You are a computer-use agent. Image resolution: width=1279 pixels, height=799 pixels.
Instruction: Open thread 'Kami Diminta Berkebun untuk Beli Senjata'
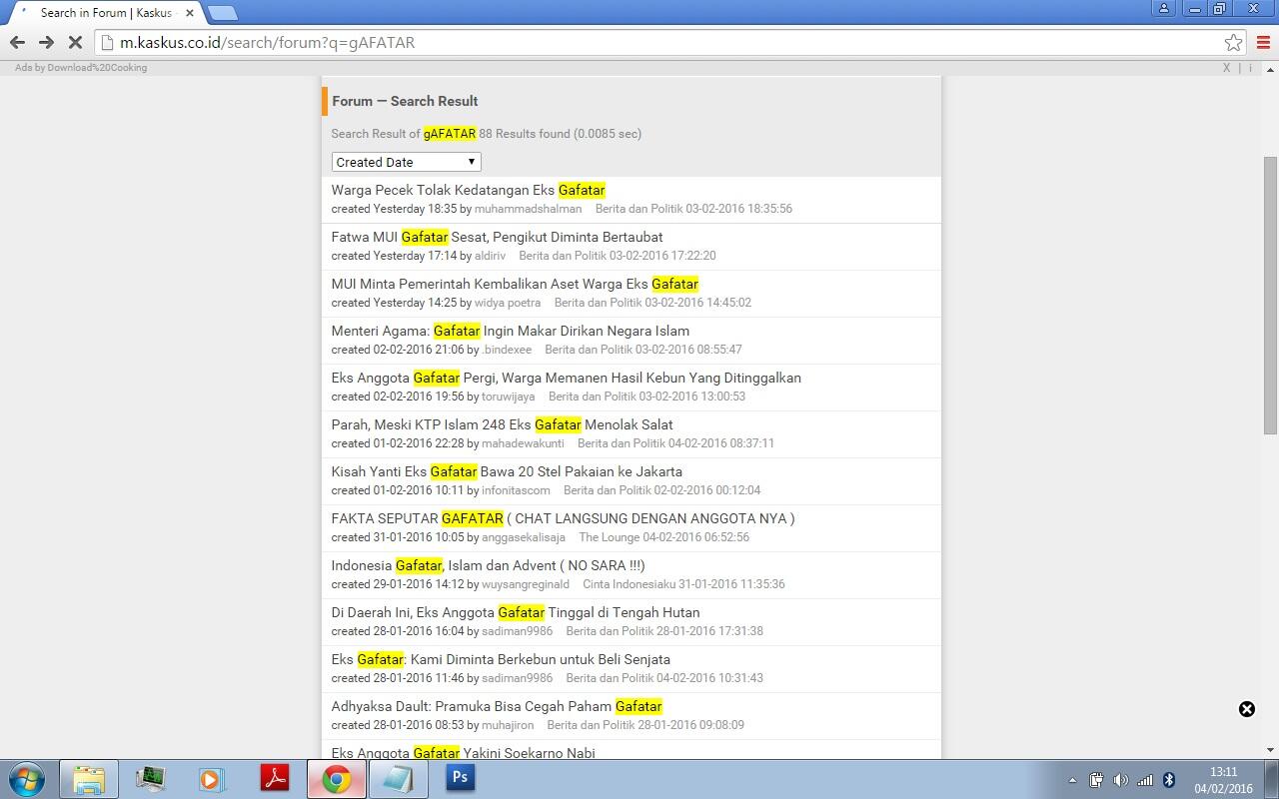pyautogui.click(x=501, y=659)
